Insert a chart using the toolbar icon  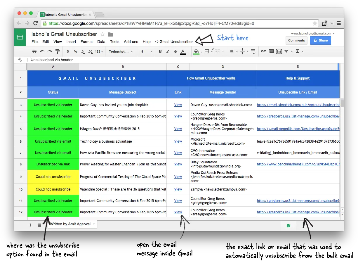[278, 51]
